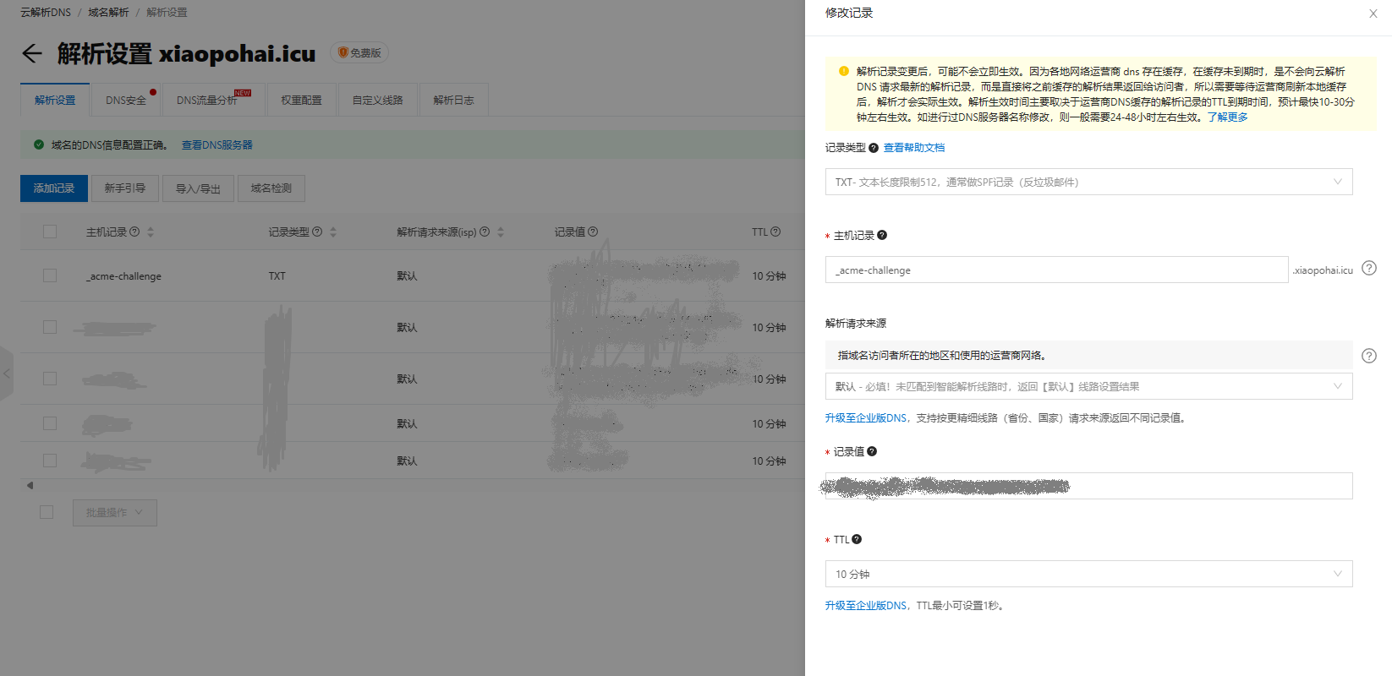
Task: Open the TTL 10 分钟 dropdown
Action: (1088, 574)
